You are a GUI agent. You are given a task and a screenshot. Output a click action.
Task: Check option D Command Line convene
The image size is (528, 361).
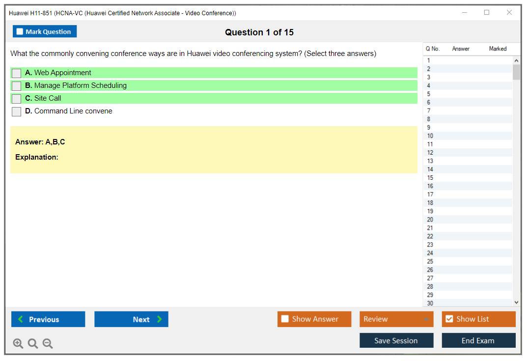[x=17, y=111]
